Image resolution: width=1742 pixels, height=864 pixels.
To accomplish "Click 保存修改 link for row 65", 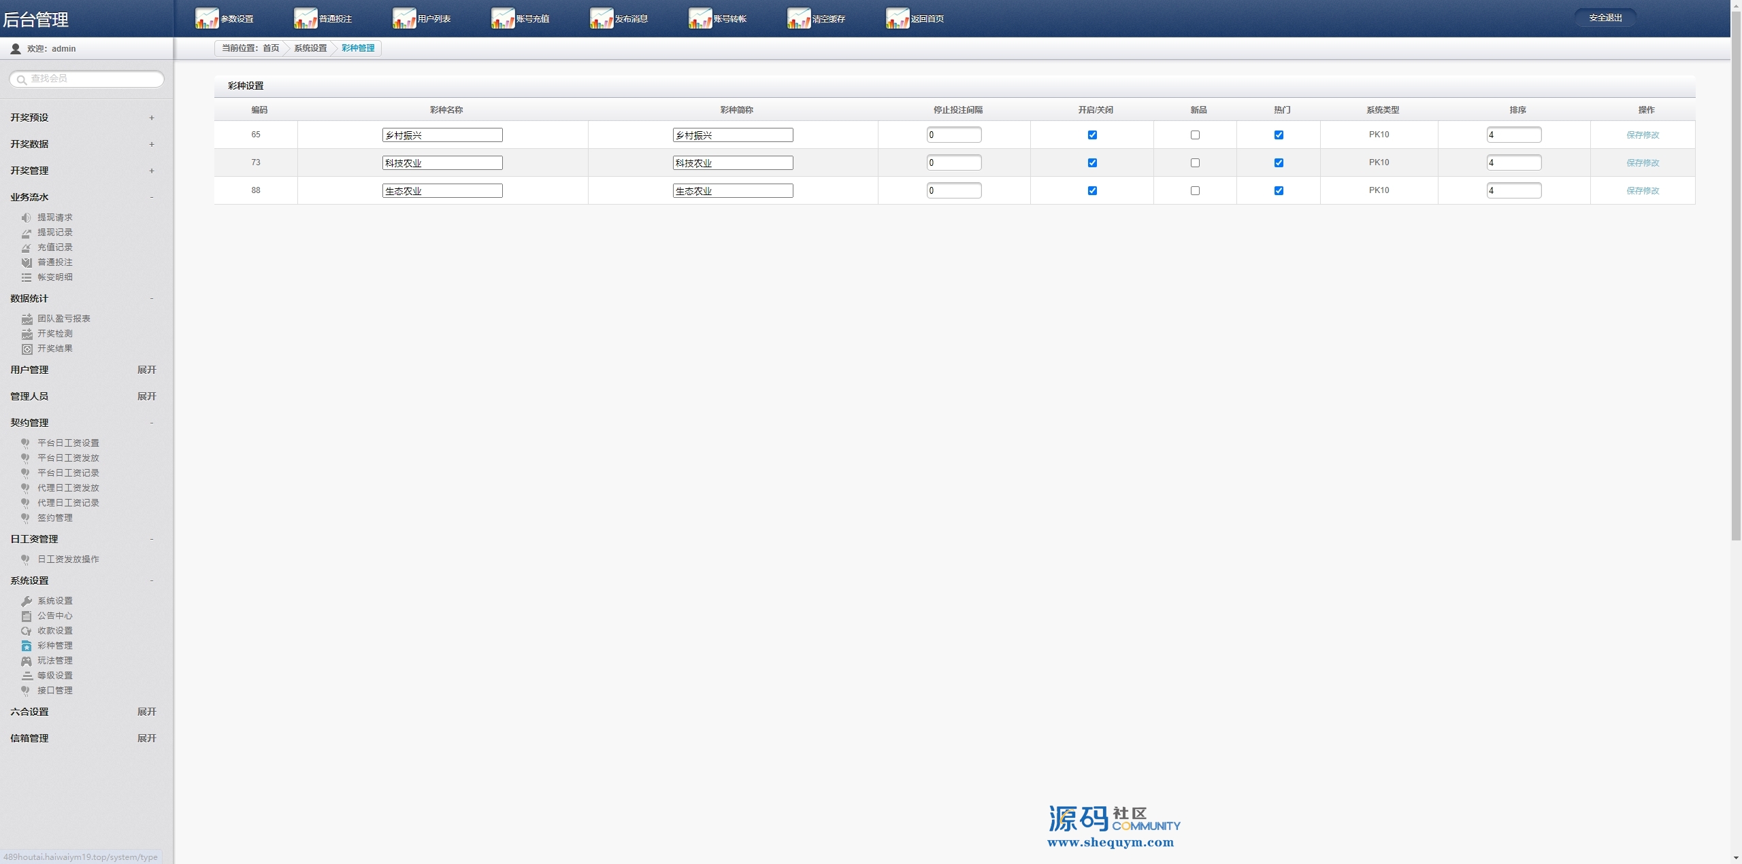I will pos(1642,135).
